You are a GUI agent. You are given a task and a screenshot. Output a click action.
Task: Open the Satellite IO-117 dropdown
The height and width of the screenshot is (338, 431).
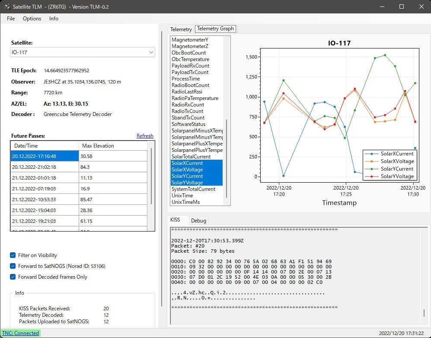pos(83,52)
